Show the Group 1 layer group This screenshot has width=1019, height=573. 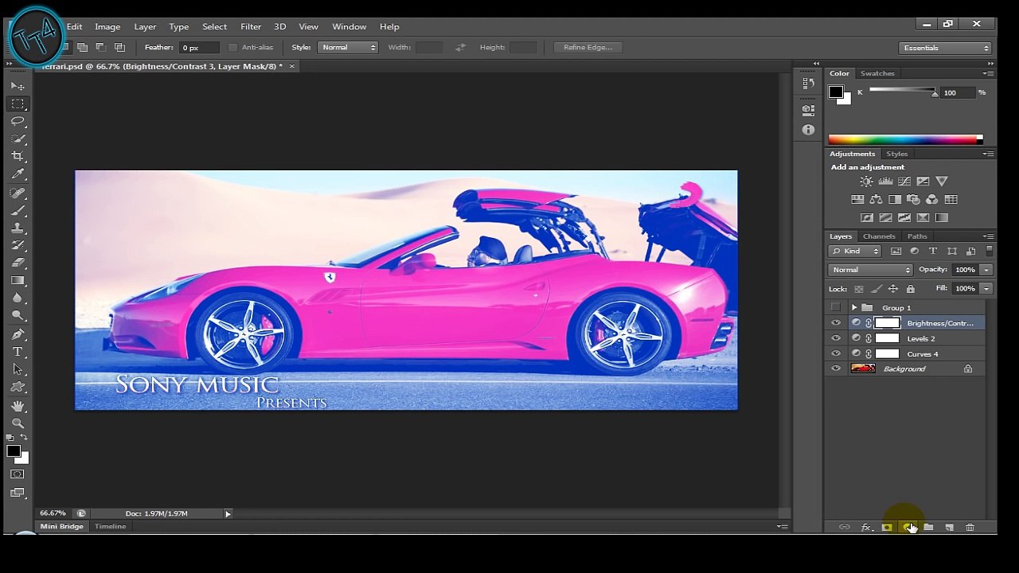[x=836, y=307]
